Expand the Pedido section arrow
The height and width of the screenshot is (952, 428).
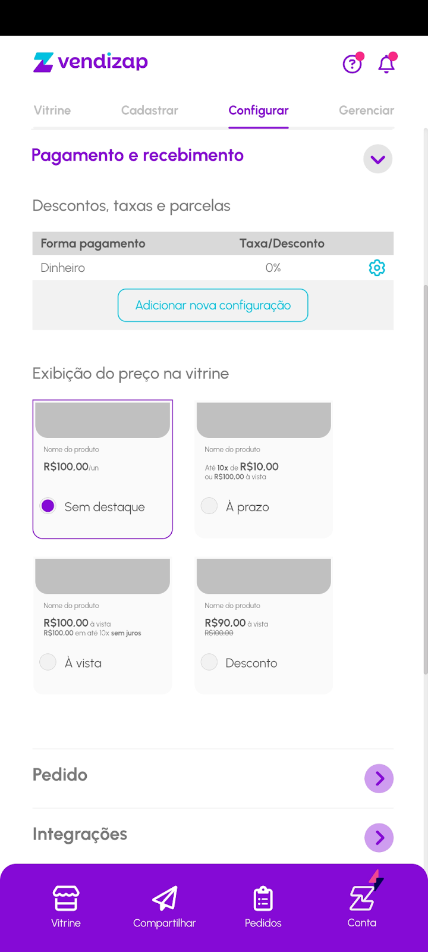[379, 778]
